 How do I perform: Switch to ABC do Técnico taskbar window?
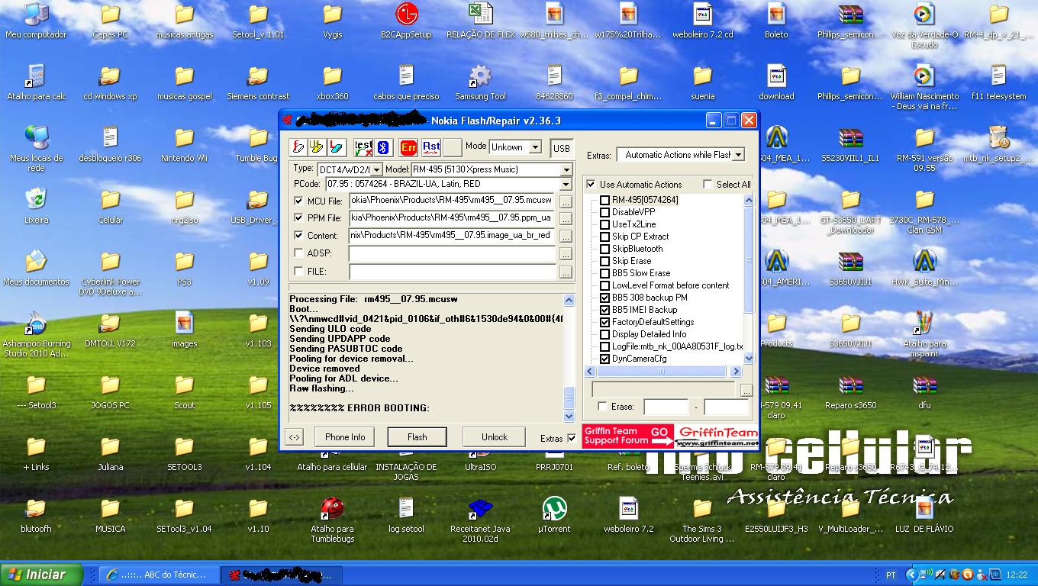[160, 575]
